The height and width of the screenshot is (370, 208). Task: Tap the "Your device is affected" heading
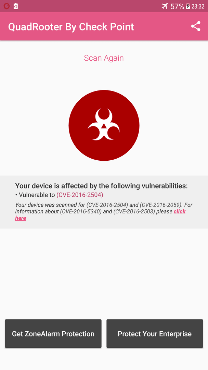(102, 186)
